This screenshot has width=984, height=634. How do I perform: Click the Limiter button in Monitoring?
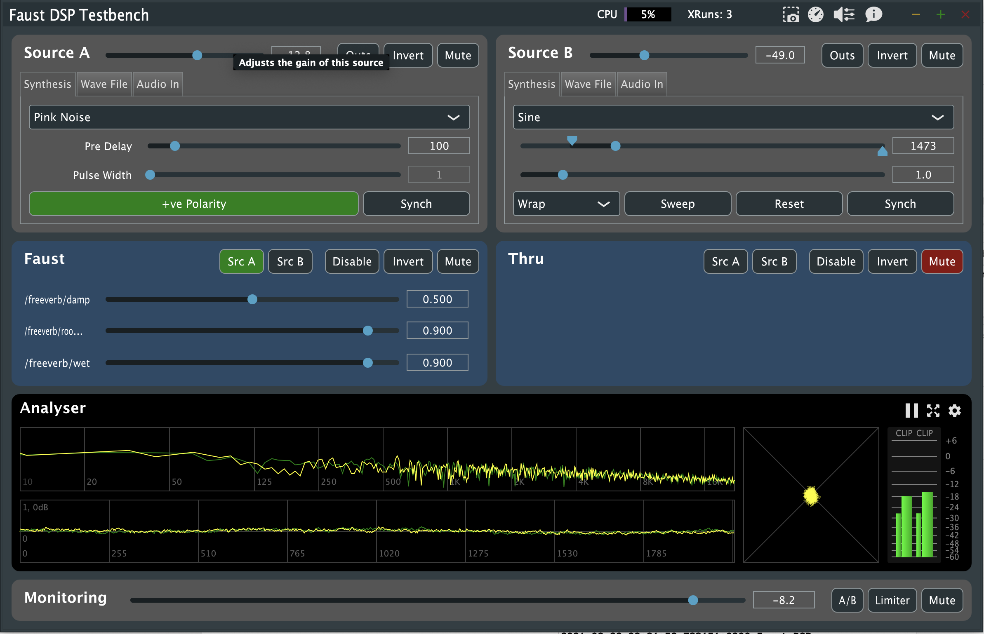pos(892,600)
